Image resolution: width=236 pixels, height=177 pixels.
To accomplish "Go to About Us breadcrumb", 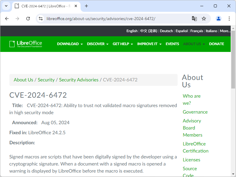I will click(24, 80).
